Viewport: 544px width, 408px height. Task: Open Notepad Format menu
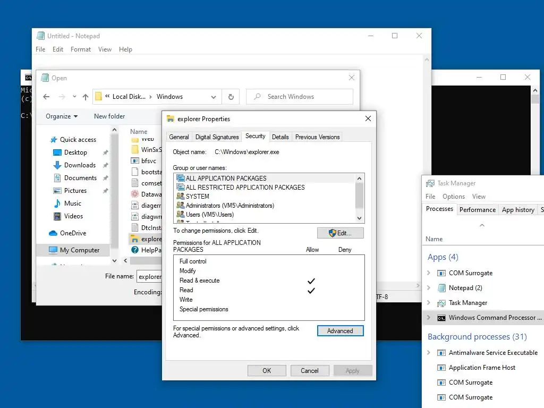coord(81,49)
